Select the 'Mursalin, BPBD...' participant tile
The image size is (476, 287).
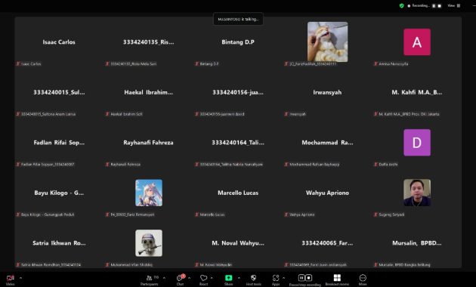tap(417, 243)
